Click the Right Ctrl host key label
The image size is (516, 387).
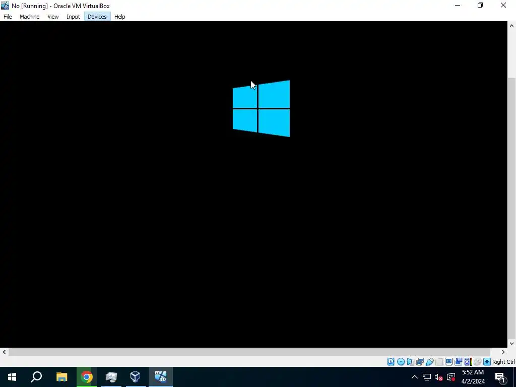(x=504, y=362)
